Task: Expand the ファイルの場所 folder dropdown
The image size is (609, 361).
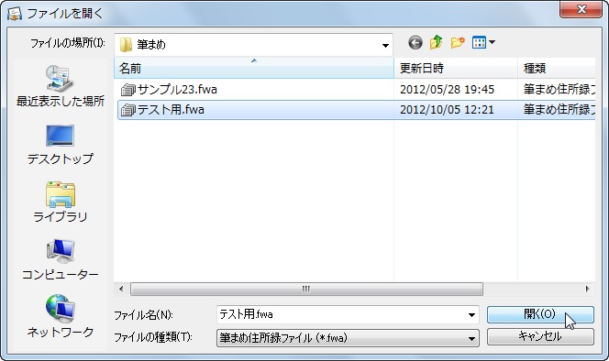Action: click(385, 45)
